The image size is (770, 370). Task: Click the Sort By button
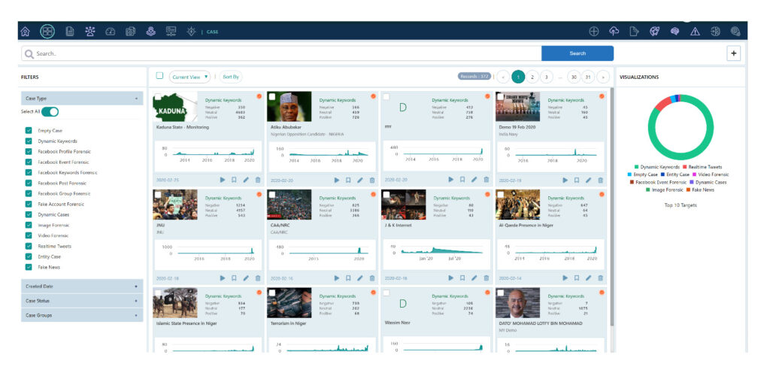231,77
